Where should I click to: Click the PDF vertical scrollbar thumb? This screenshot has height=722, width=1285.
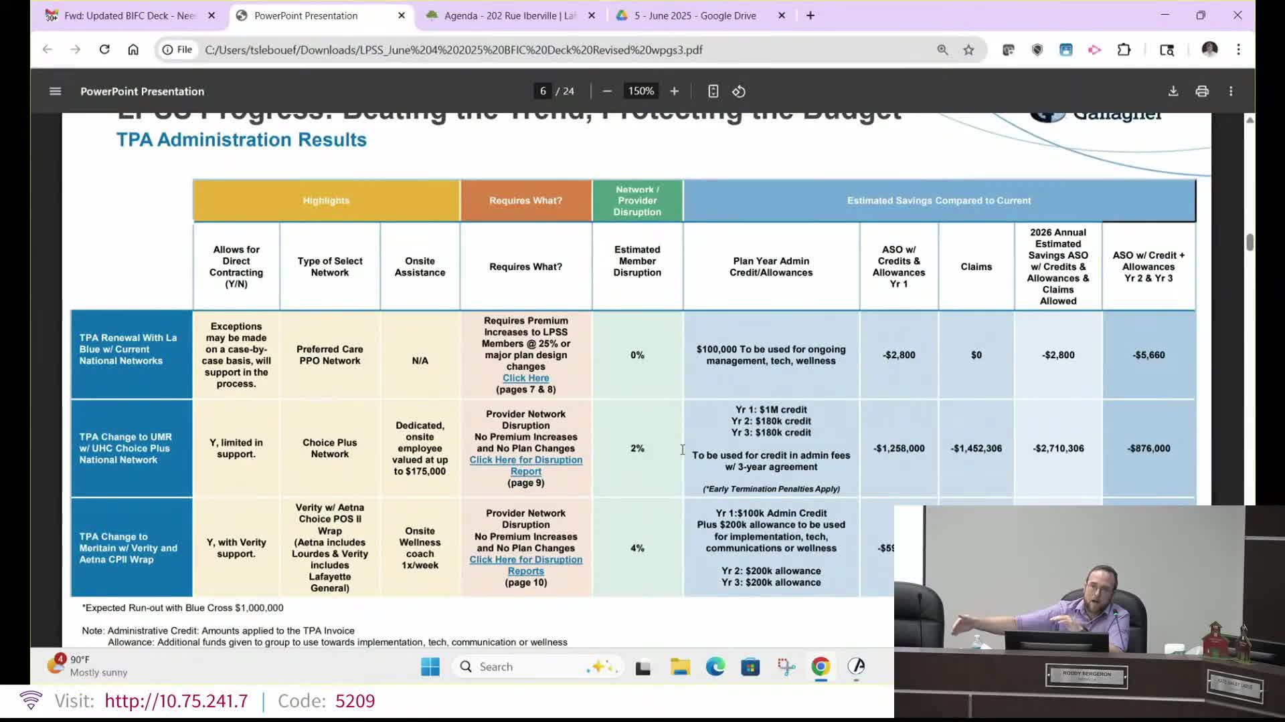click(x=1250, y=243)
